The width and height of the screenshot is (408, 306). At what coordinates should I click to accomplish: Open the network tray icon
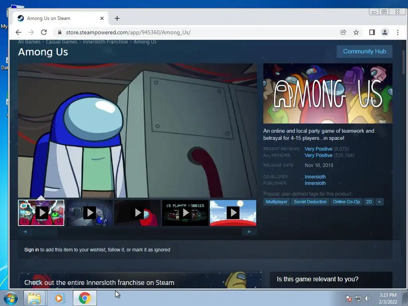(358, 298)
